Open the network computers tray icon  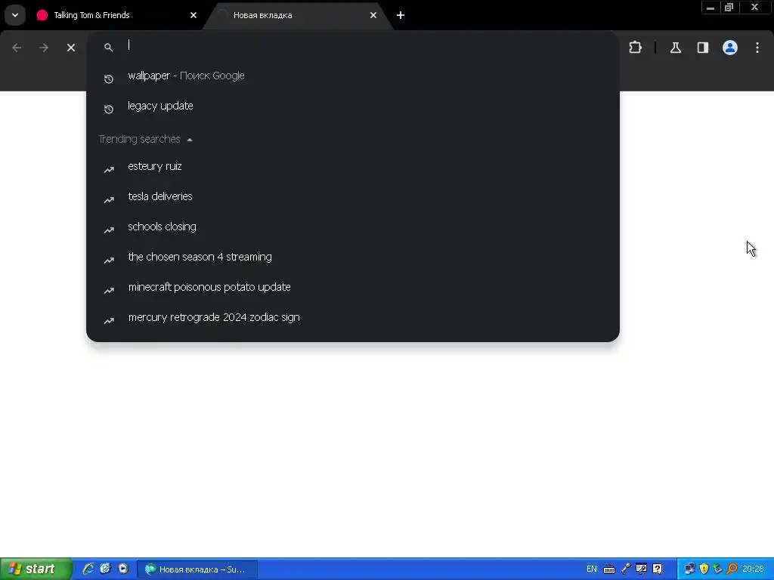pos(689,569)
